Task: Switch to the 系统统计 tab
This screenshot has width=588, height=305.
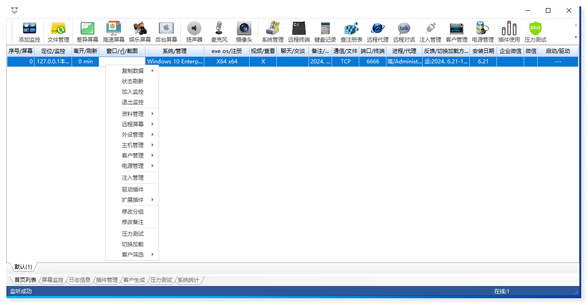Action: (x=188, y=280)
